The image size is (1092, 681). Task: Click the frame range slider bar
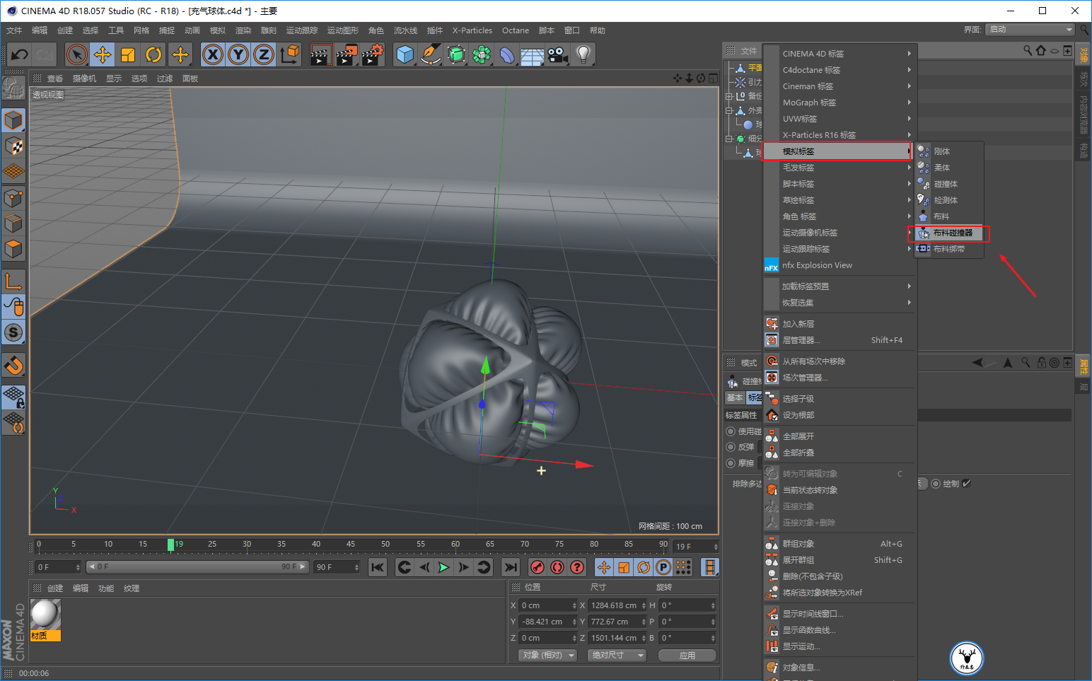(197, 566)
